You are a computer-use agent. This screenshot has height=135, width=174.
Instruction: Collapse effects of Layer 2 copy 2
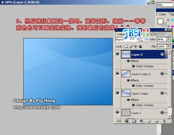point(166,74)
